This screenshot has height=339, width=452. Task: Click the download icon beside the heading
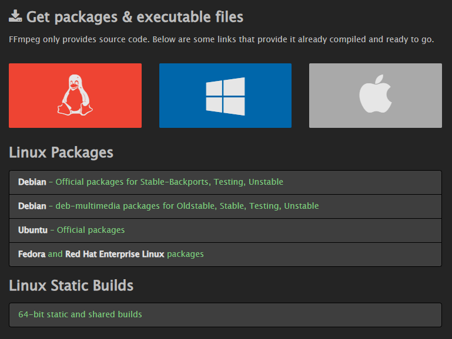tap(16, 16)
